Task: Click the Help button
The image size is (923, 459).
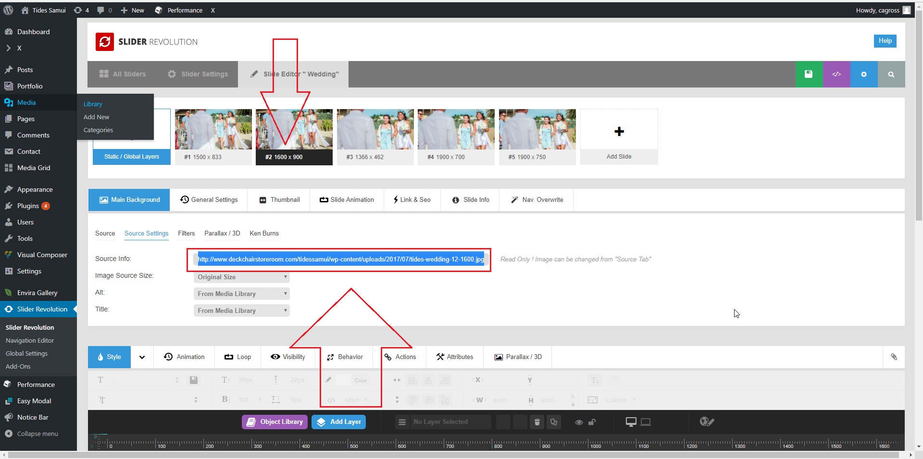Action: click(885, 41)
